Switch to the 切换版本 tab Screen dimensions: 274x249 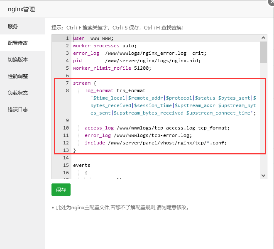[22, 60]
